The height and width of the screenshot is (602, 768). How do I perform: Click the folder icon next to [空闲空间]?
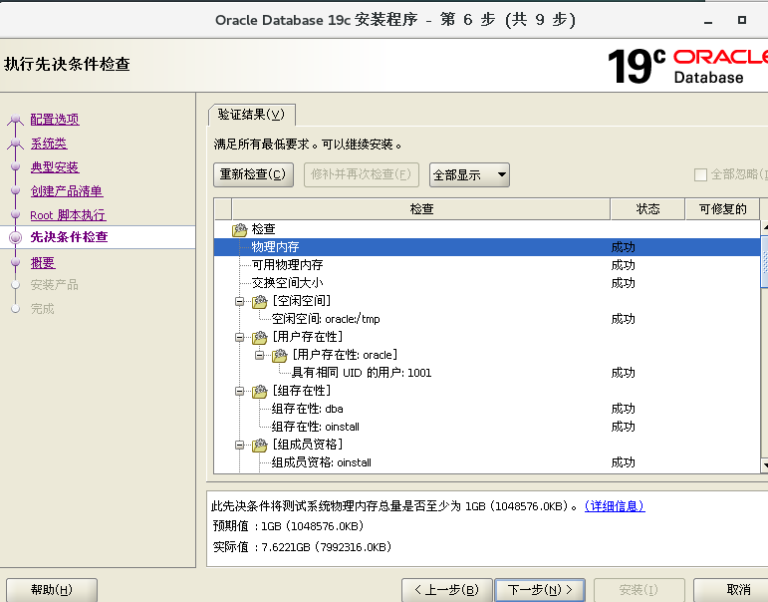coord(260,301)
